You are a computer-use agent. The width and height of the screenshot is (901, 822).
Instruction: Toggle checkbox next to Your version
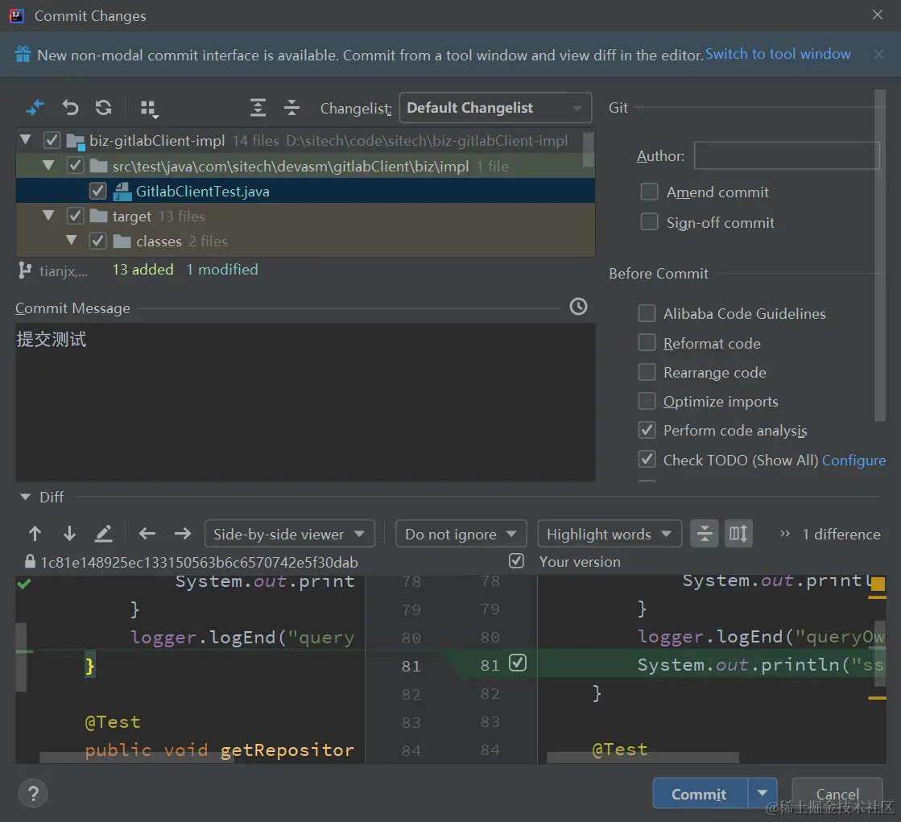point(517,560)
